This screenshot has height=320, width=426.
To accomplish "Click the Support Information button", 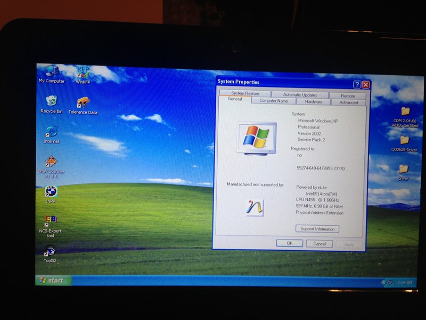I will point(317,229).
